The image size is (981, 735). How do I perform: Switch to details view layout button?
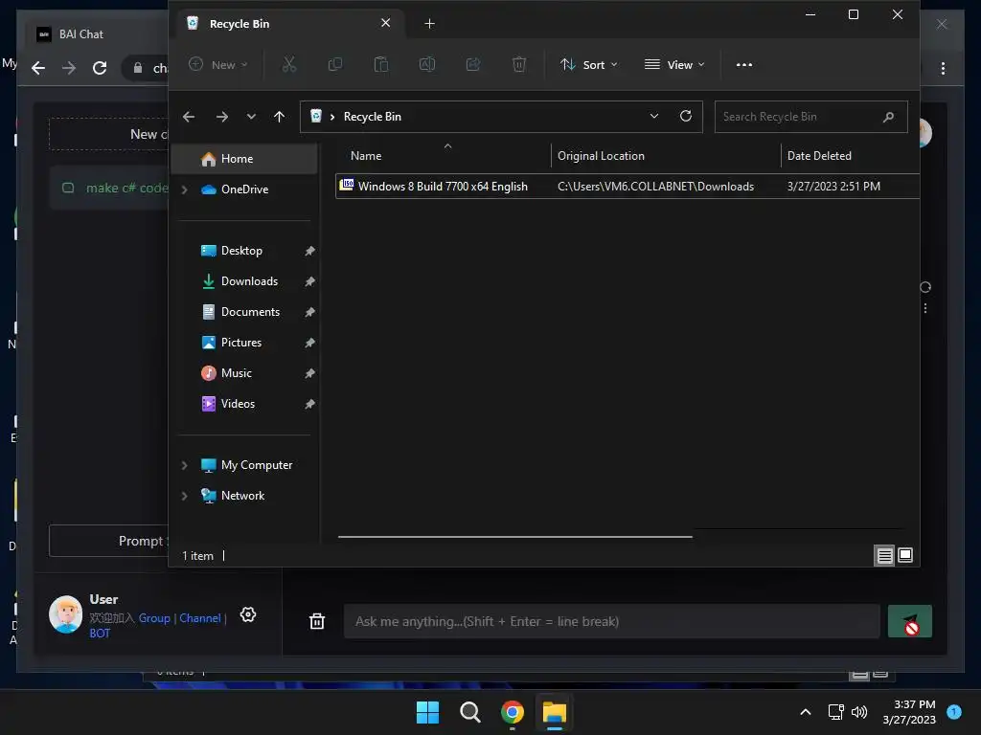click(884, 556)
